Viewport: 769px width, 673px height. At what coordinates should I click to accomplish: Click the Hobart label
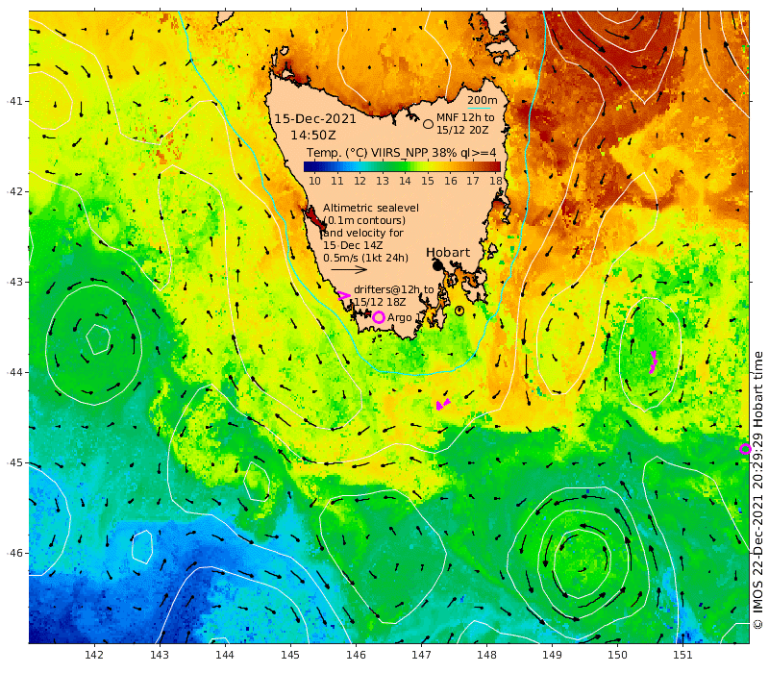tap(448, 252)
